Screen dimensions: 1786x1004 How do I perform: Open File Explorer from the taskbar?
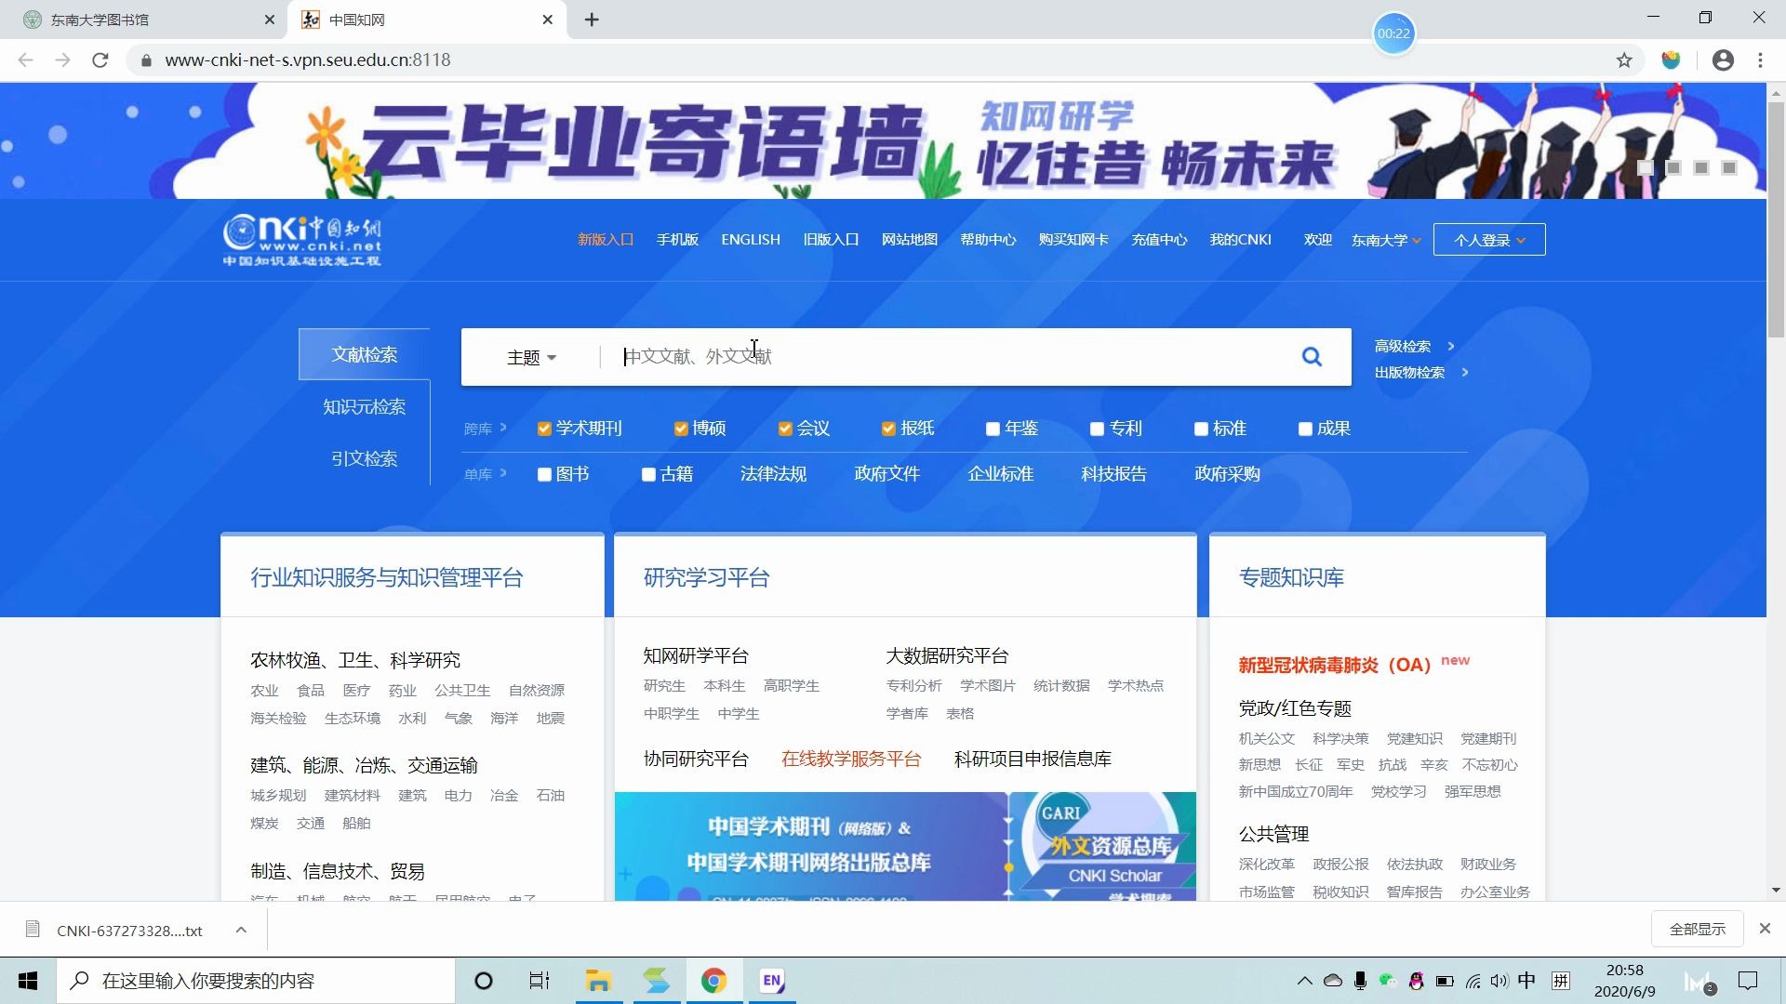[598, 981]
